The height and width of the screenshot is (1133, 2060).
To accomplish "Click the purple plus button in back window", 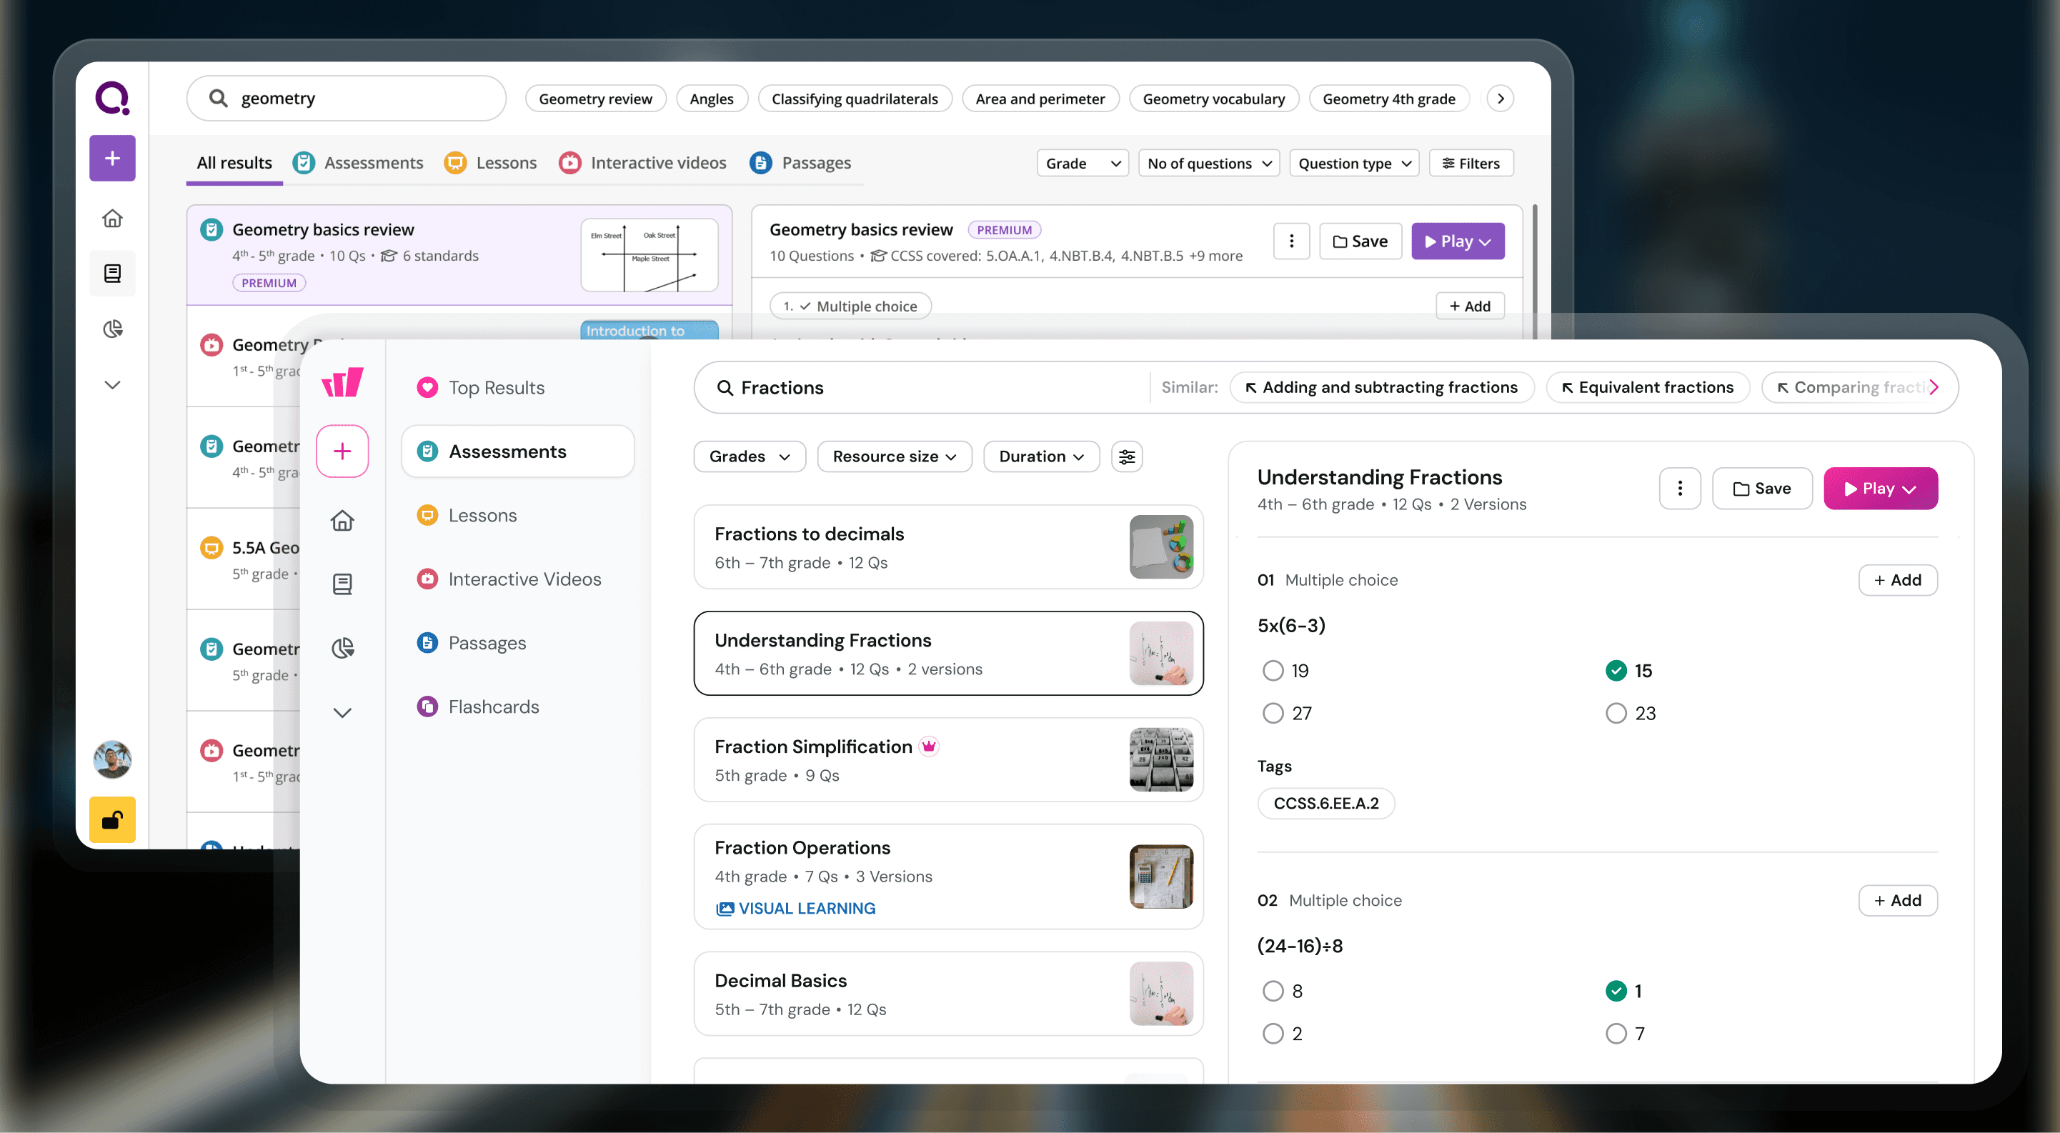I will coord(112,157).
